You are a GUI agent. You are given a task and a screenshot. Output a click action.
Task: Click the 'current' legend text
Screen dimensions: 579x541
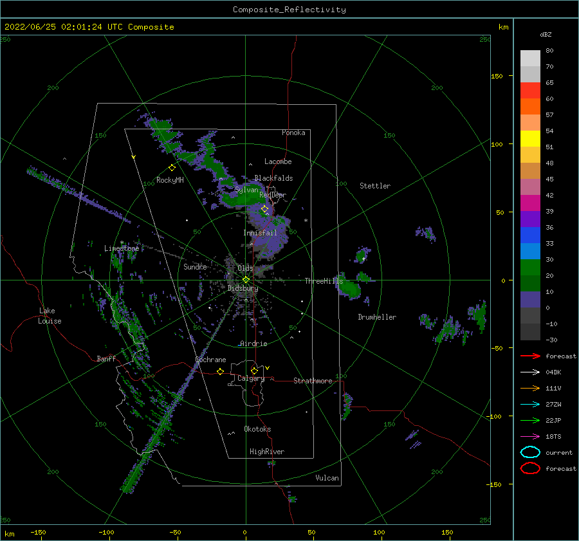[559, 453]
